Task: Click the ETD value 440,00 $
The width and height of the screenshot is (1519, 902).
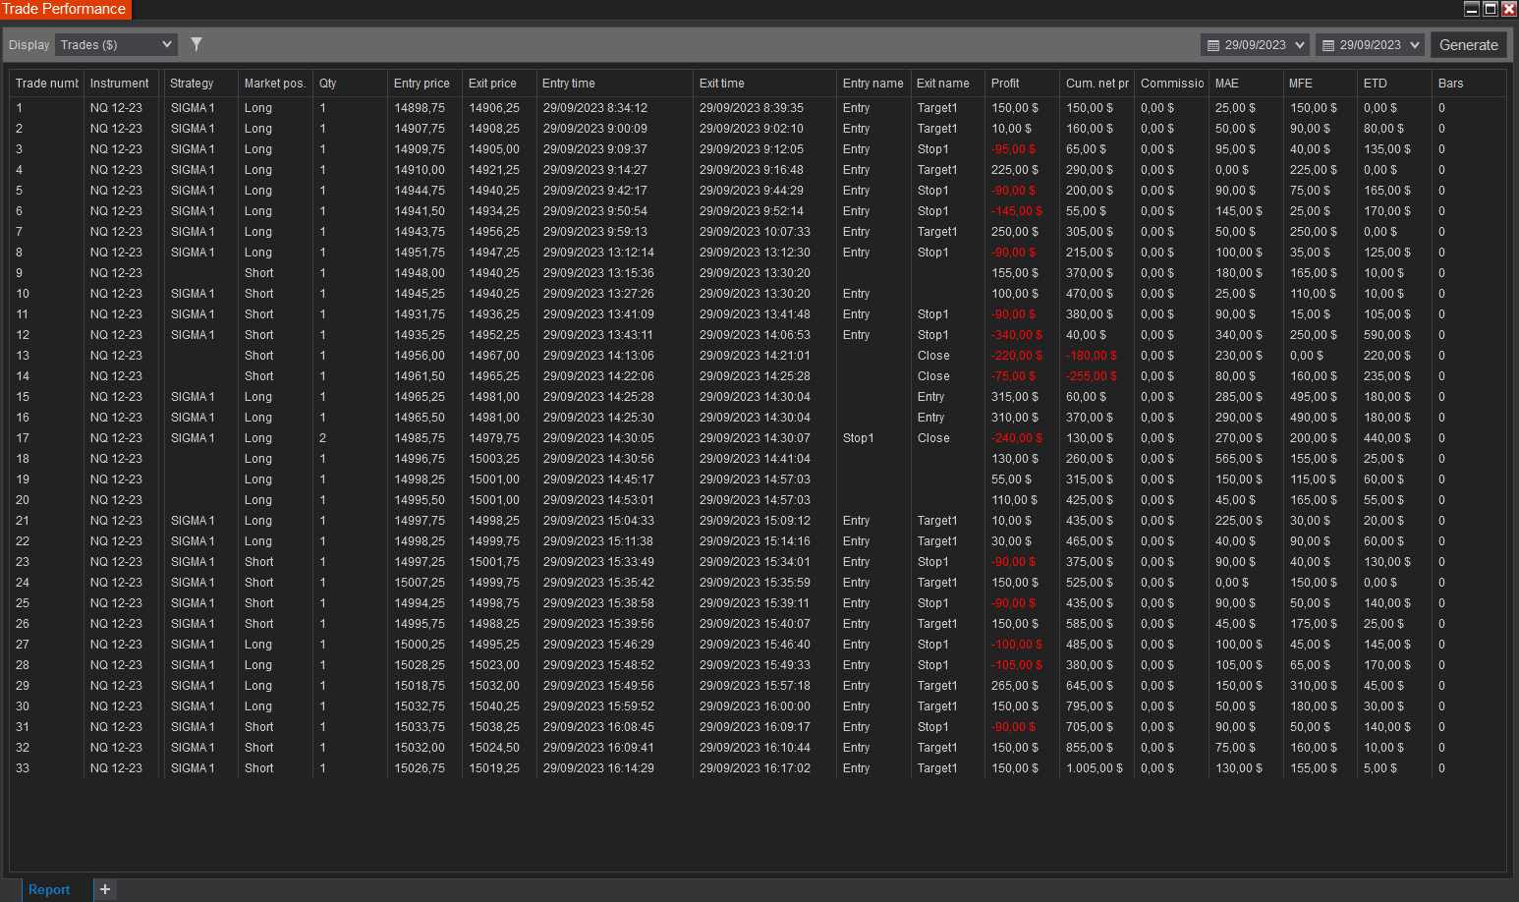Action: click(x=1388, y=438)
